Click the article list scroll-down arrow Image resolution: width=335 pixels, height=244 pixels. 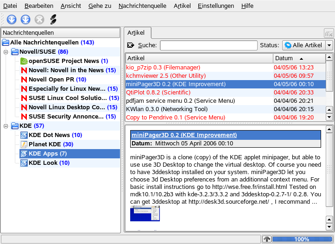point(329,117)
